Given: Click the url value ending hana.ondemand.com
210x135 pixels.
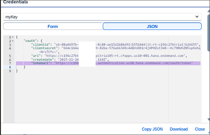Looking at the screenshot, I should pyautogui.click(x=115, y=56).
